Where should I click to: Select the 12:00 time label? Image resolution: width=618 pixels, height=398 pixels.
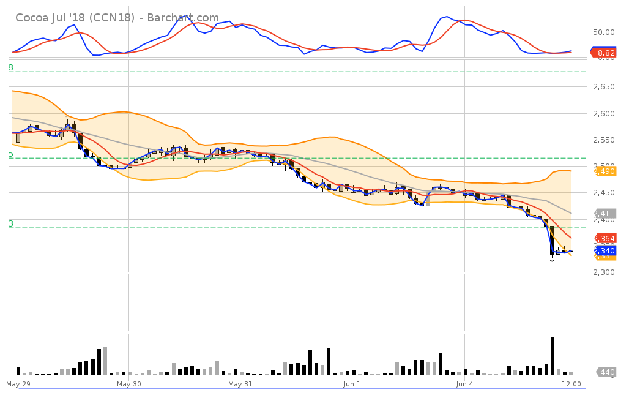click(x=571, y=384)
